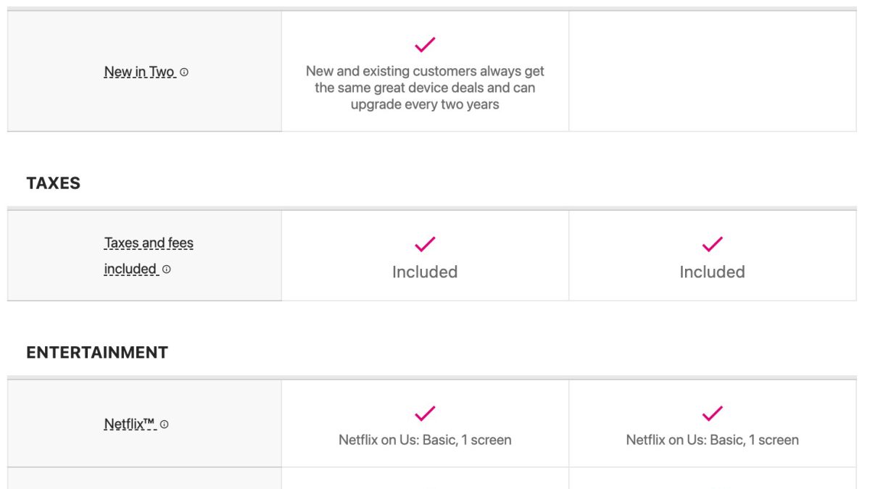
Task: Click the empty second plan cell for New in Two
Action: (712, 72)
